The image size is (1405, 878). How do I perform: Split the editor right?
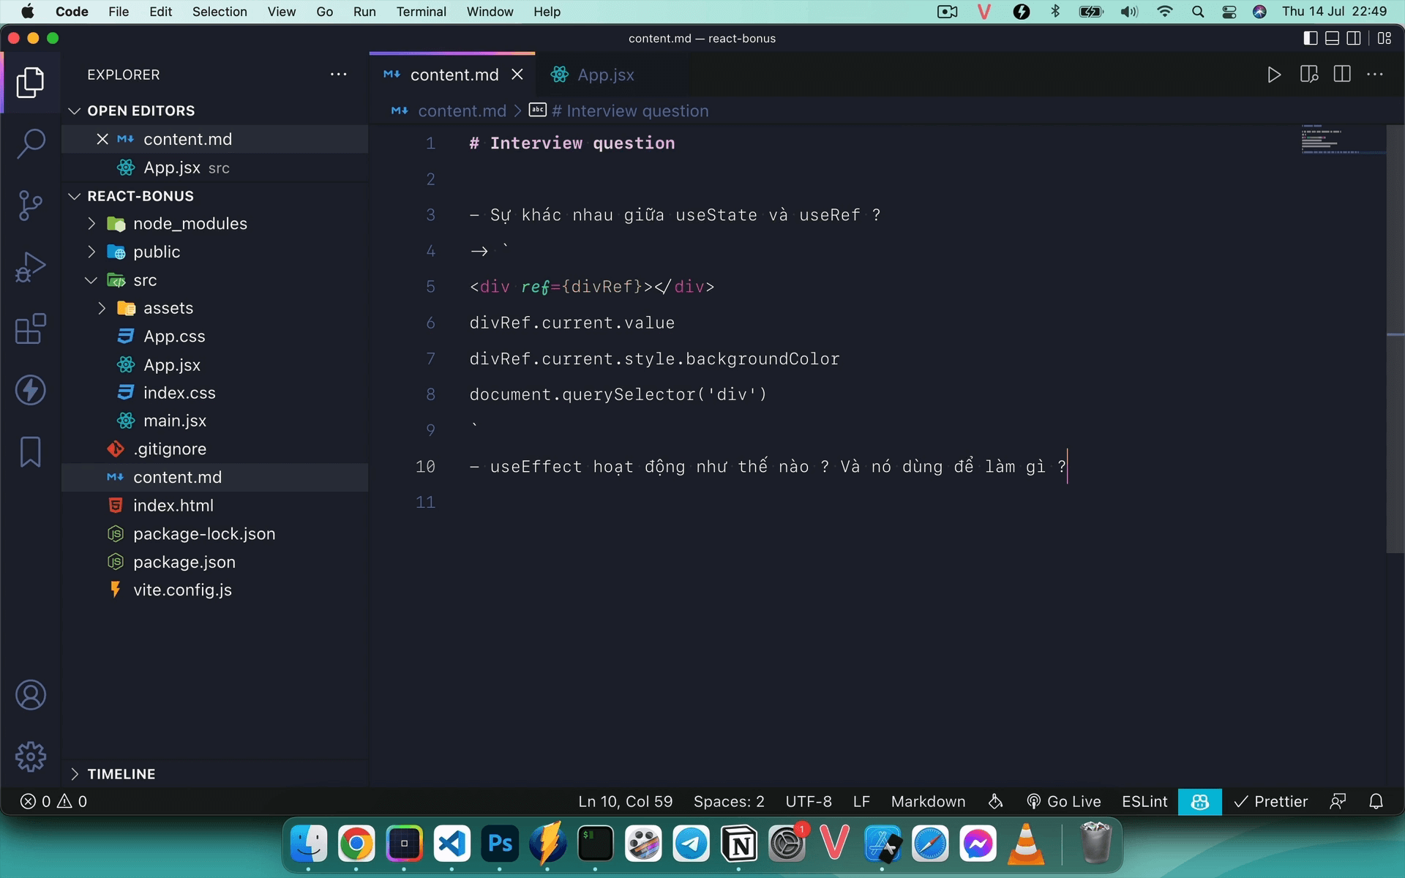(1342, 75)
